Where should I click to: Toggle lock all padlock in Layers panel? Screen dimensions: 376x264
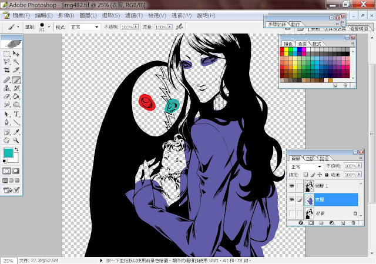pyautogui.click(x=327, y=175)
